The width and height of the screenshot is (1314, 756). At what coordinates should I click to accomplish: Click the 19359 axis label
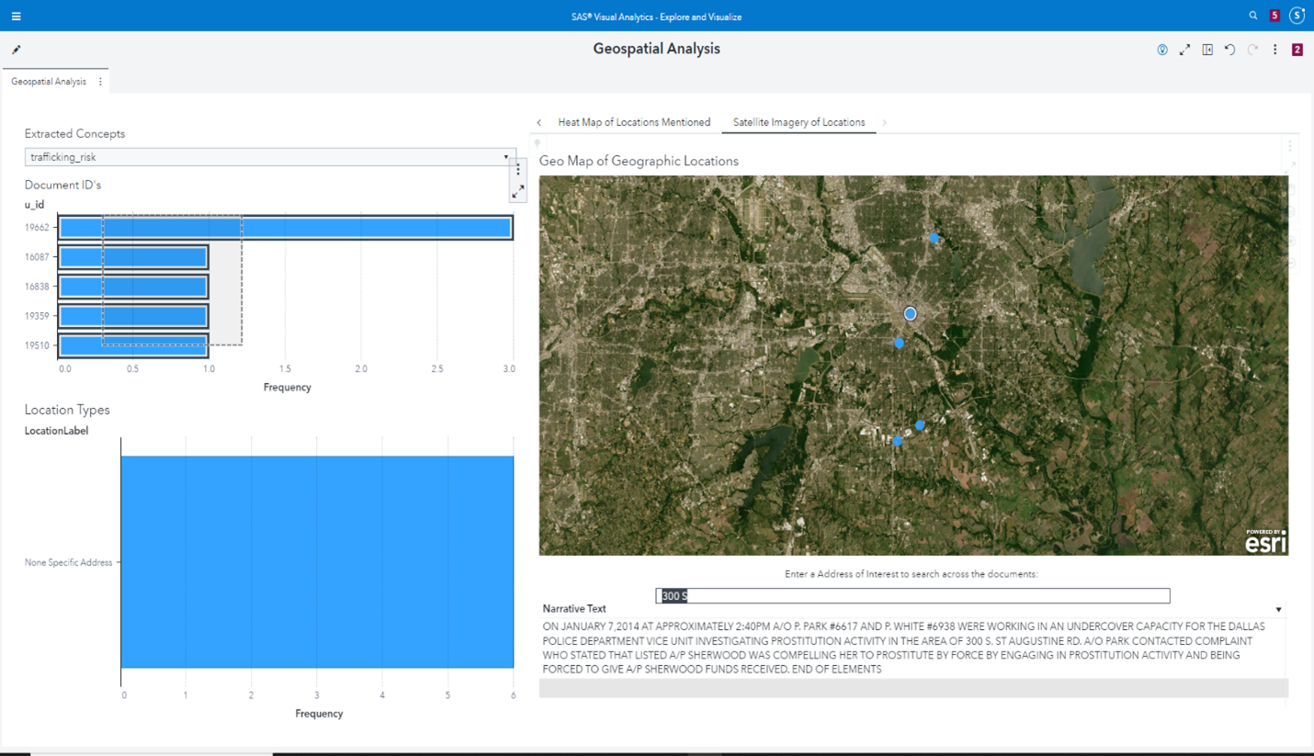(x=37, y=316)
